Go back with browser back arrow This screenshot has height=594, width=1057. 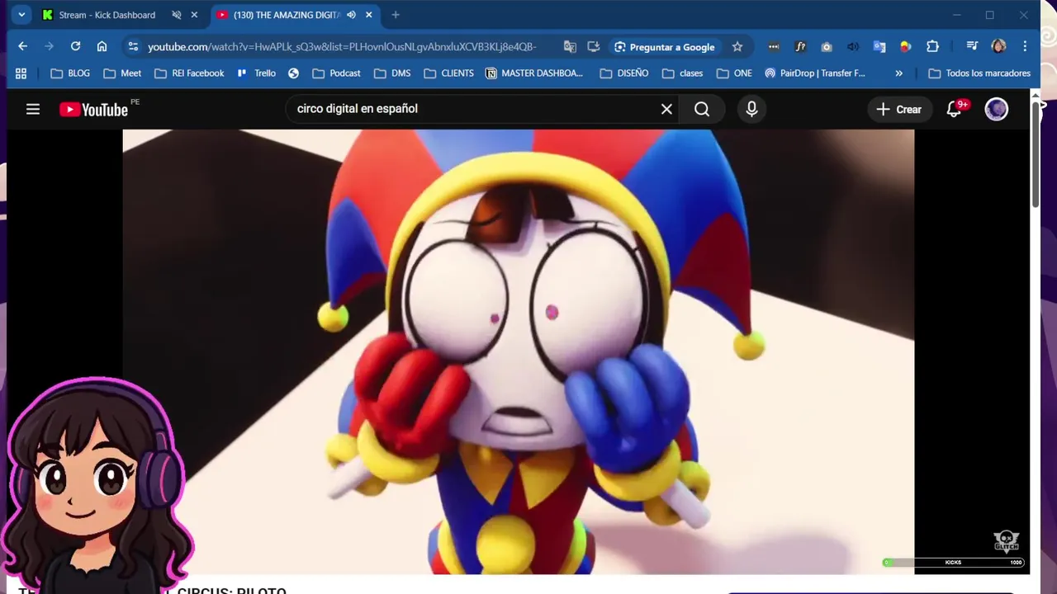tap(23, 46)
